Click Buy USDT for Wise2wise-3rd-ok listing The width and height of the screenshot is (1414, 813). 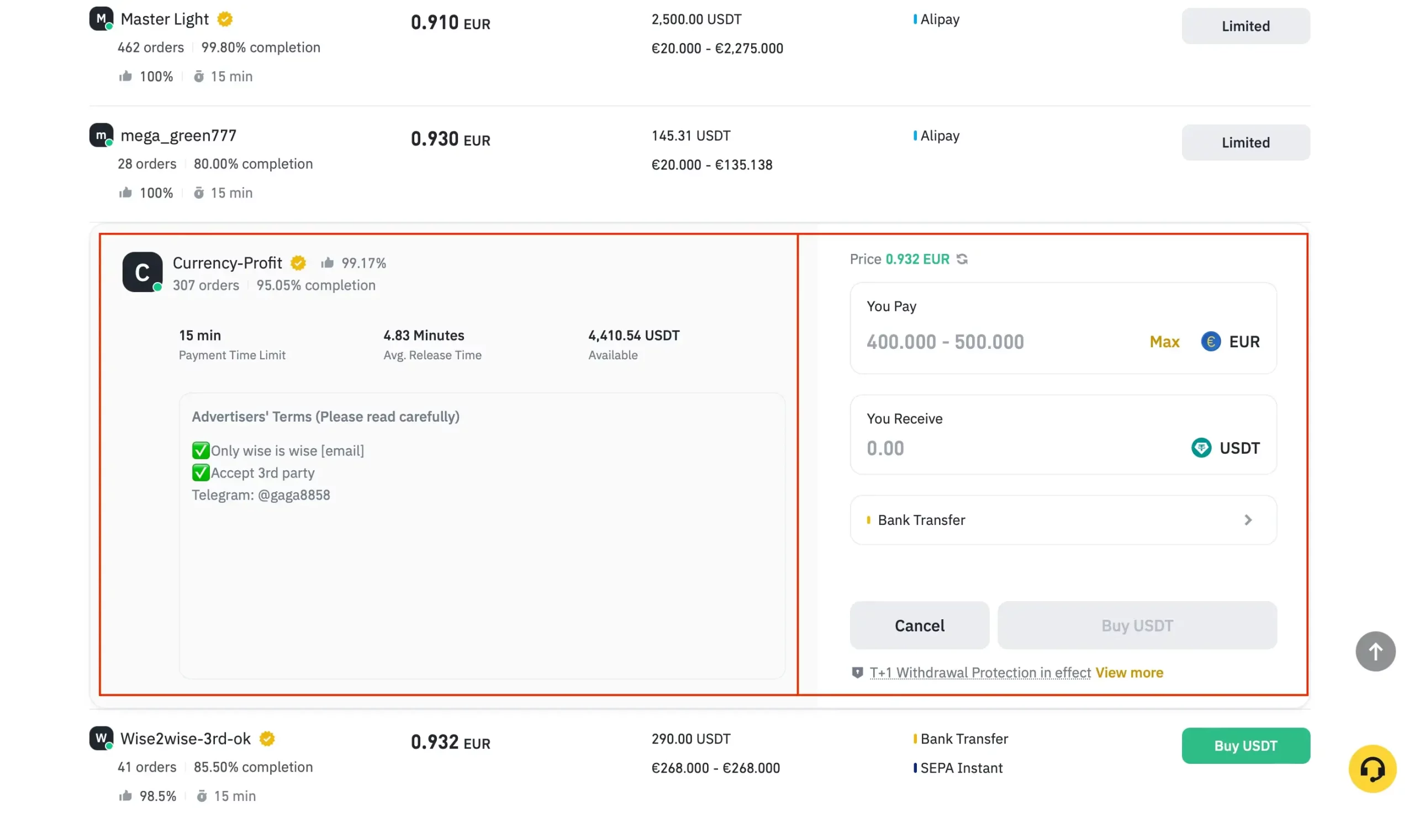tap(1246, 746)
